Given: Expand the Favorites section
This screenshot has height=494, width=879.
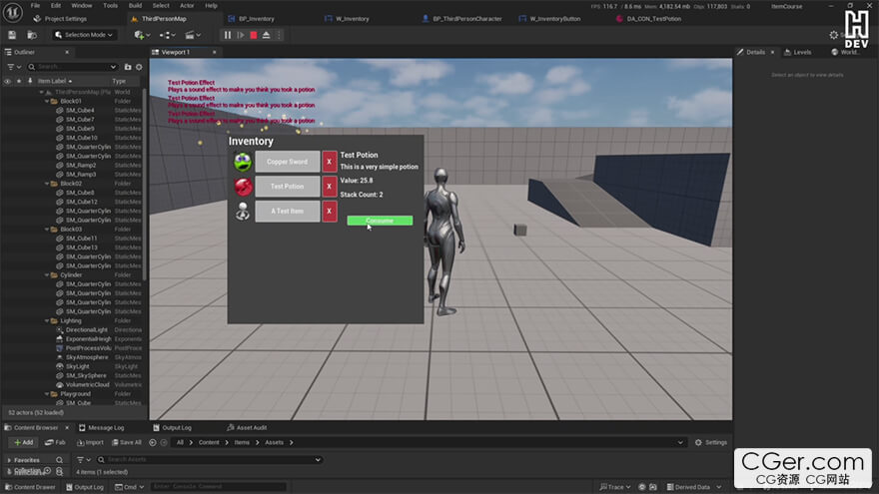Looking at the screenshot, I should coord(8,460).
